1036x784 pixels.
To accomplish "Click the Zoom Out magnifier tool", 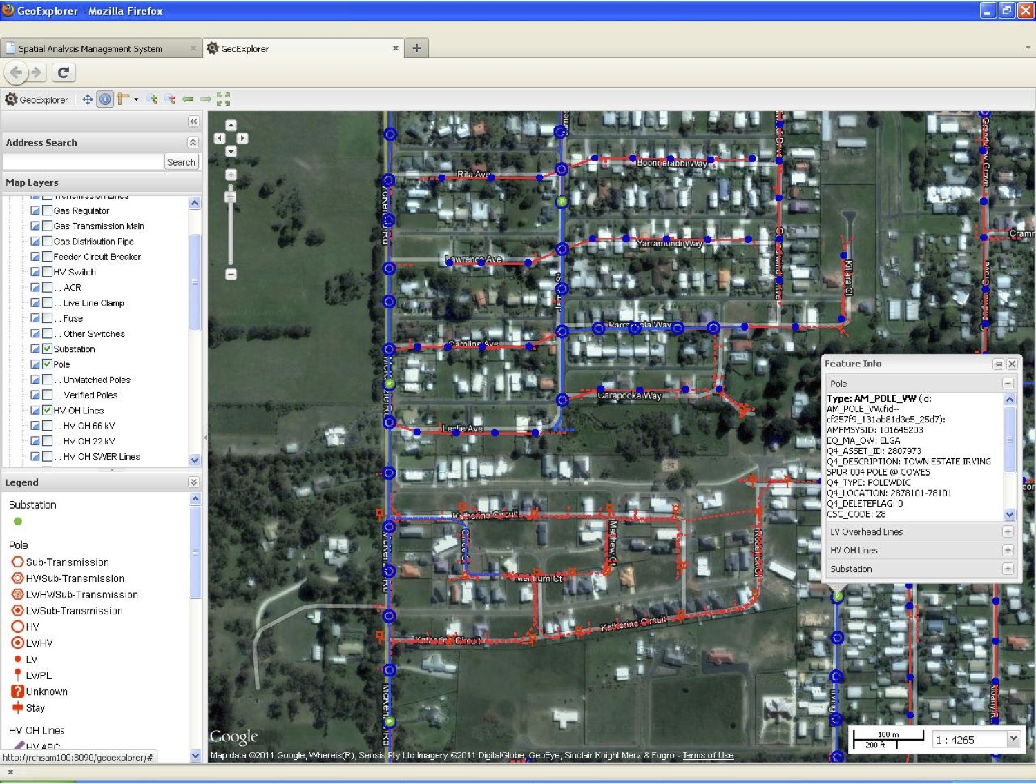I will [x=170, y=99].
